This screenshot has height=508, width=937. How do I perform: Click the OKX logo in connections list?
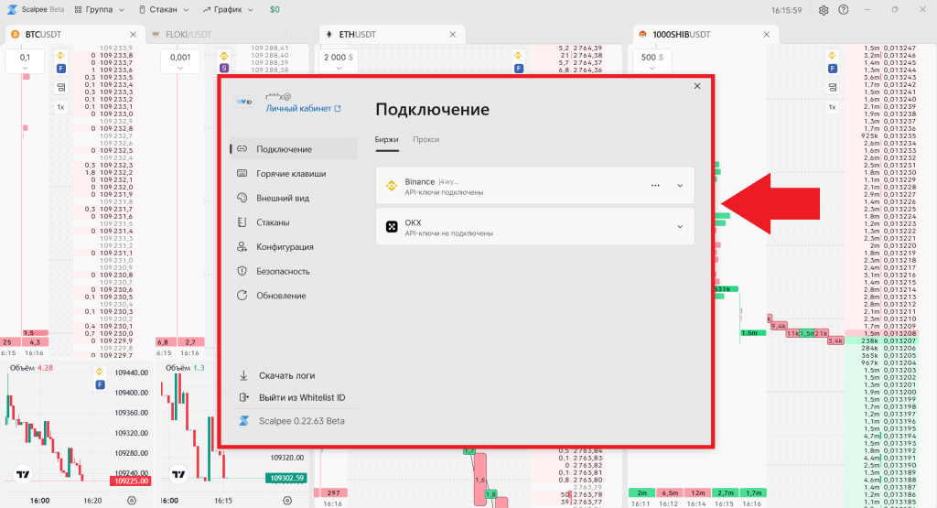click(x=392, y=226)
